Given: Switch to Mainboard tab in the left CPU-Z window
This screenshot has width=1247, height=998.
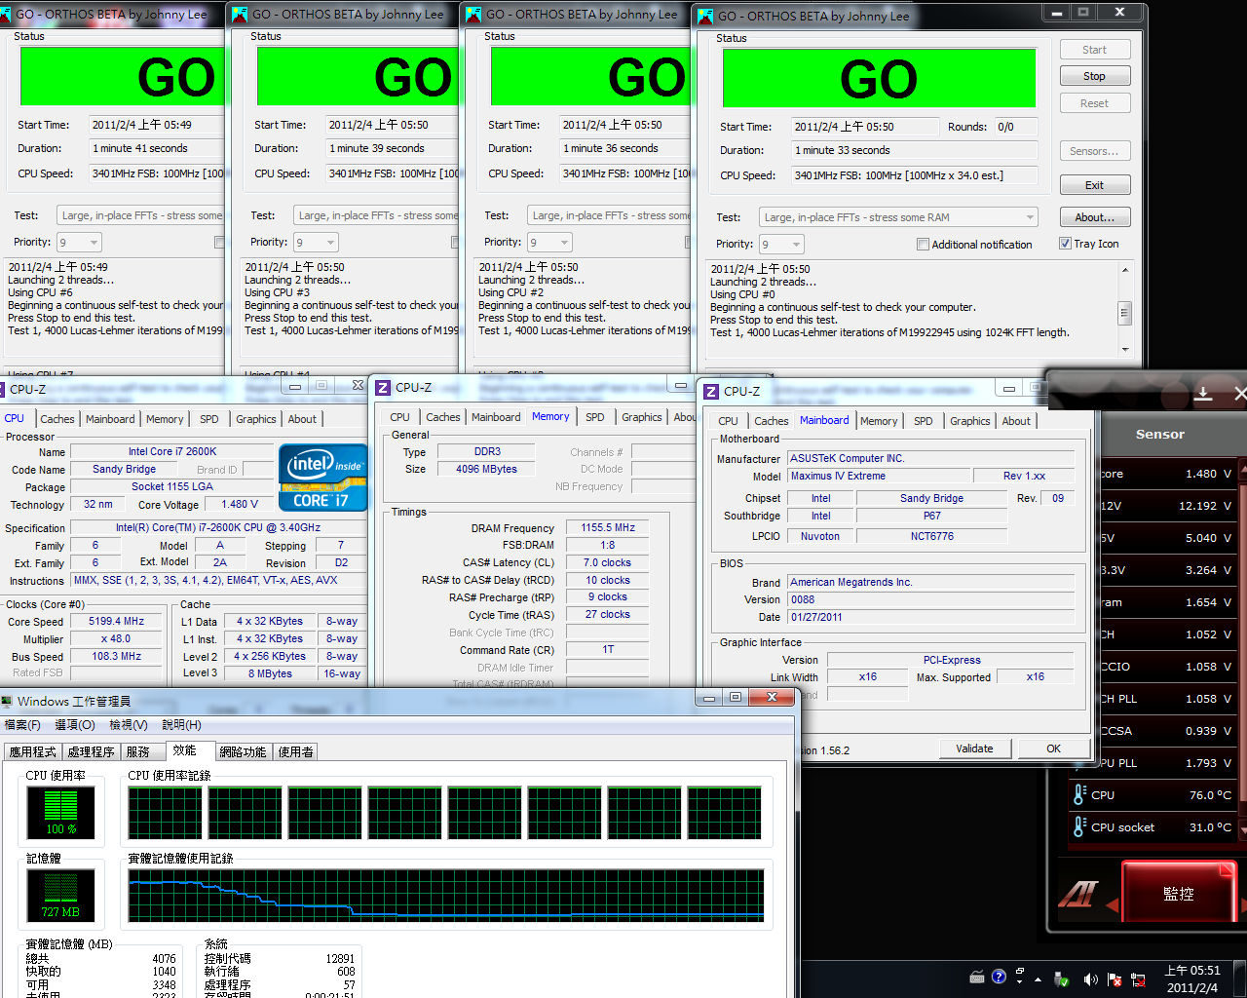Looking at the screenshot, I should pyautogui.click(x=110, y=419).
